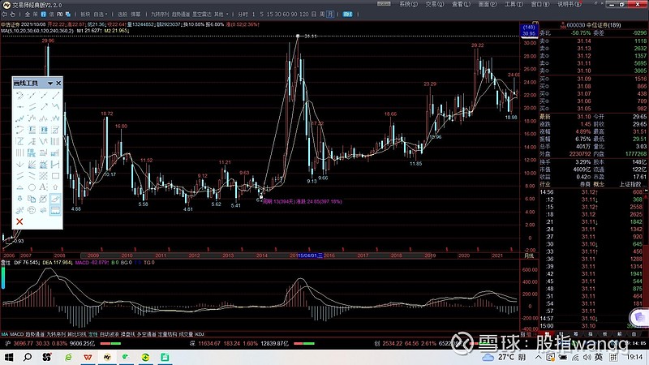The height and width of the screenshot is (365, 649).
Task: Select the down arrow marker tool
Action: point(19,199)
